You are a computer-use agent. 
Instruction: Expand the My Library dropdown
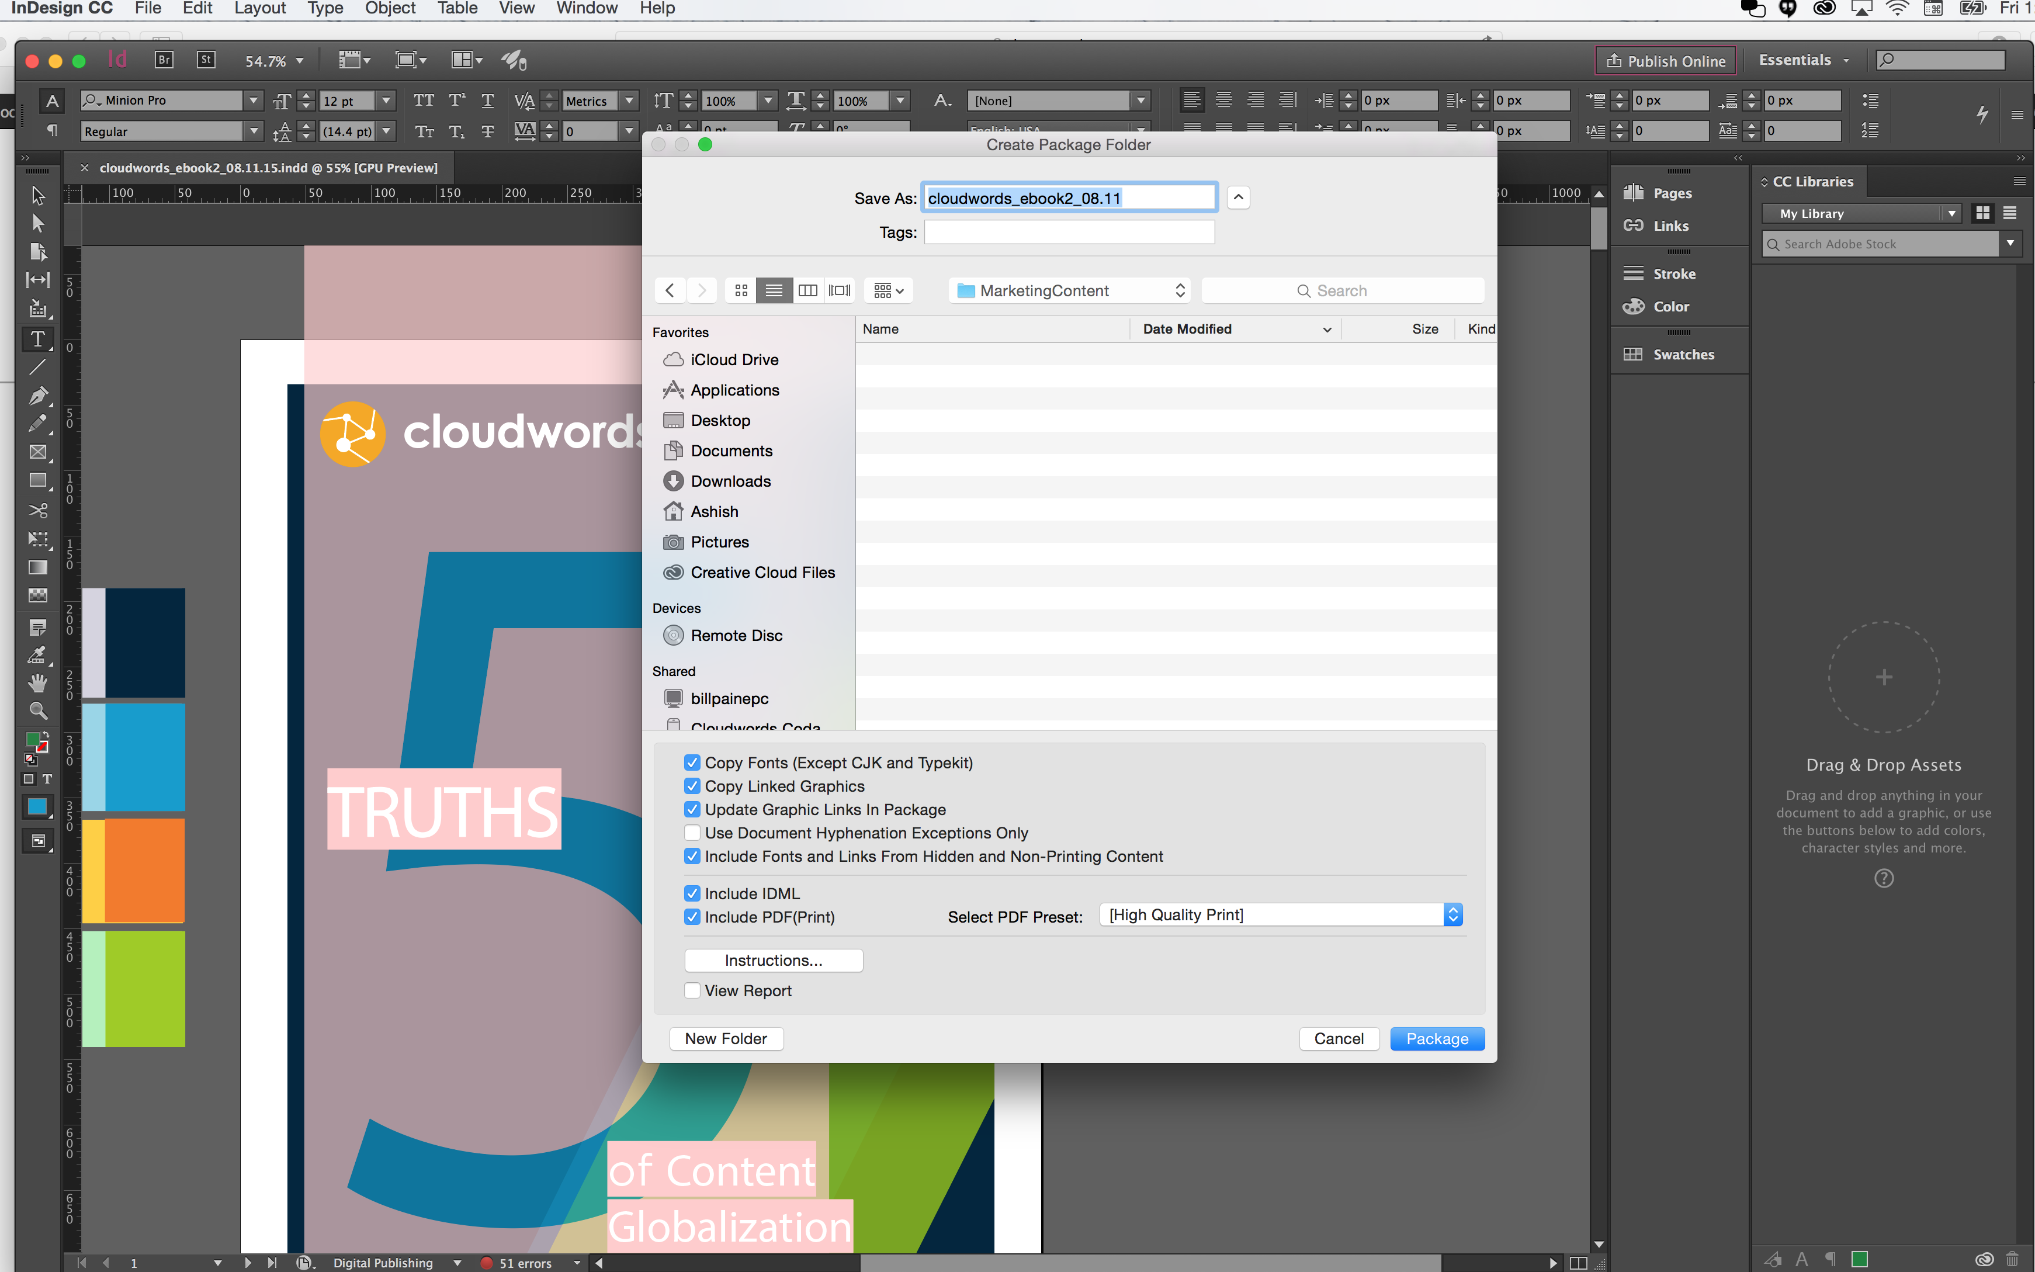[1860, 214]
